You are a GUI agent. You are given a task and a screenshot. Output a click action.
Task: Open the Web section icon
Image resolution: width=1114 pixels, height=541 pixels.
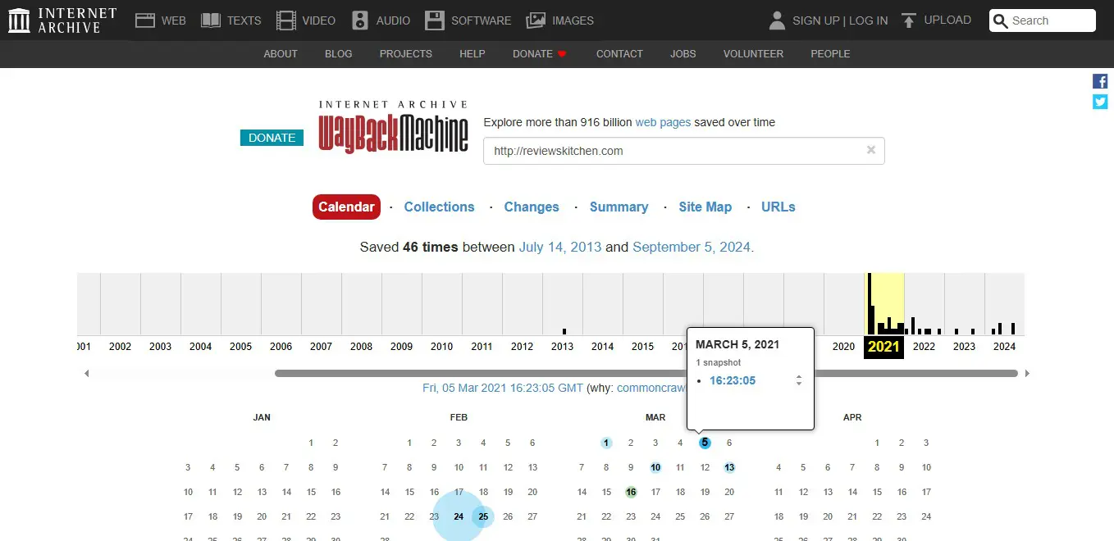145,20
